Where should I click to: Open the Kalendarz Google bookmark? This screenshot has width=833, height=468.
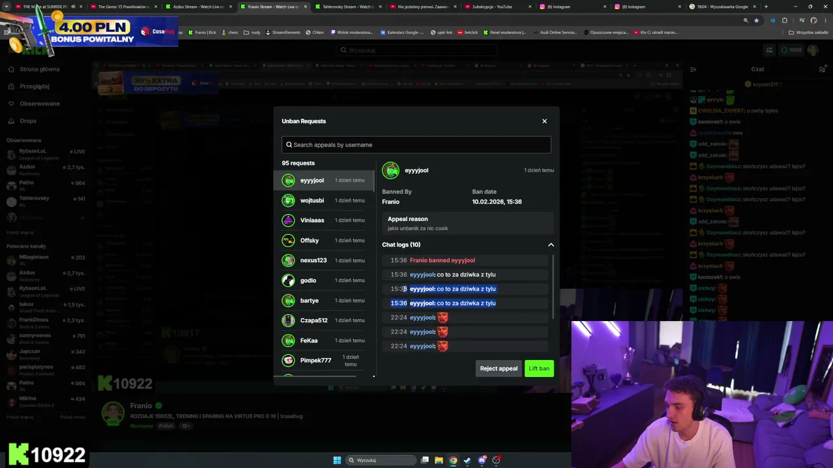click(402, 32)
